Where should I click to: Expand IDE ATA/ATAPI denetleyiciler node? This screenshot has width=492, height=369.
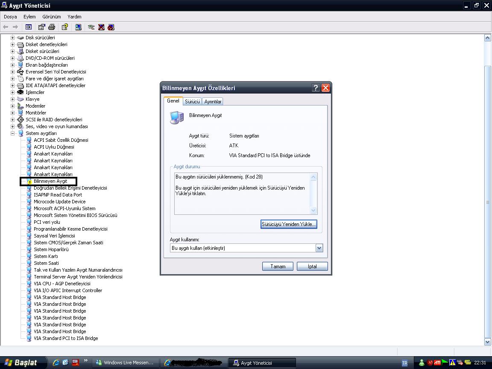[x=12, y=85]
